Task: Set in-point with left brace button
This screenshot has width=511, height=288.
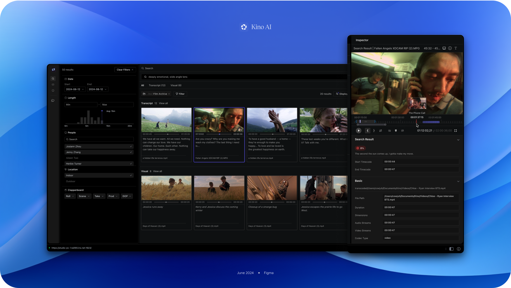Action: (x=367, y=131)
